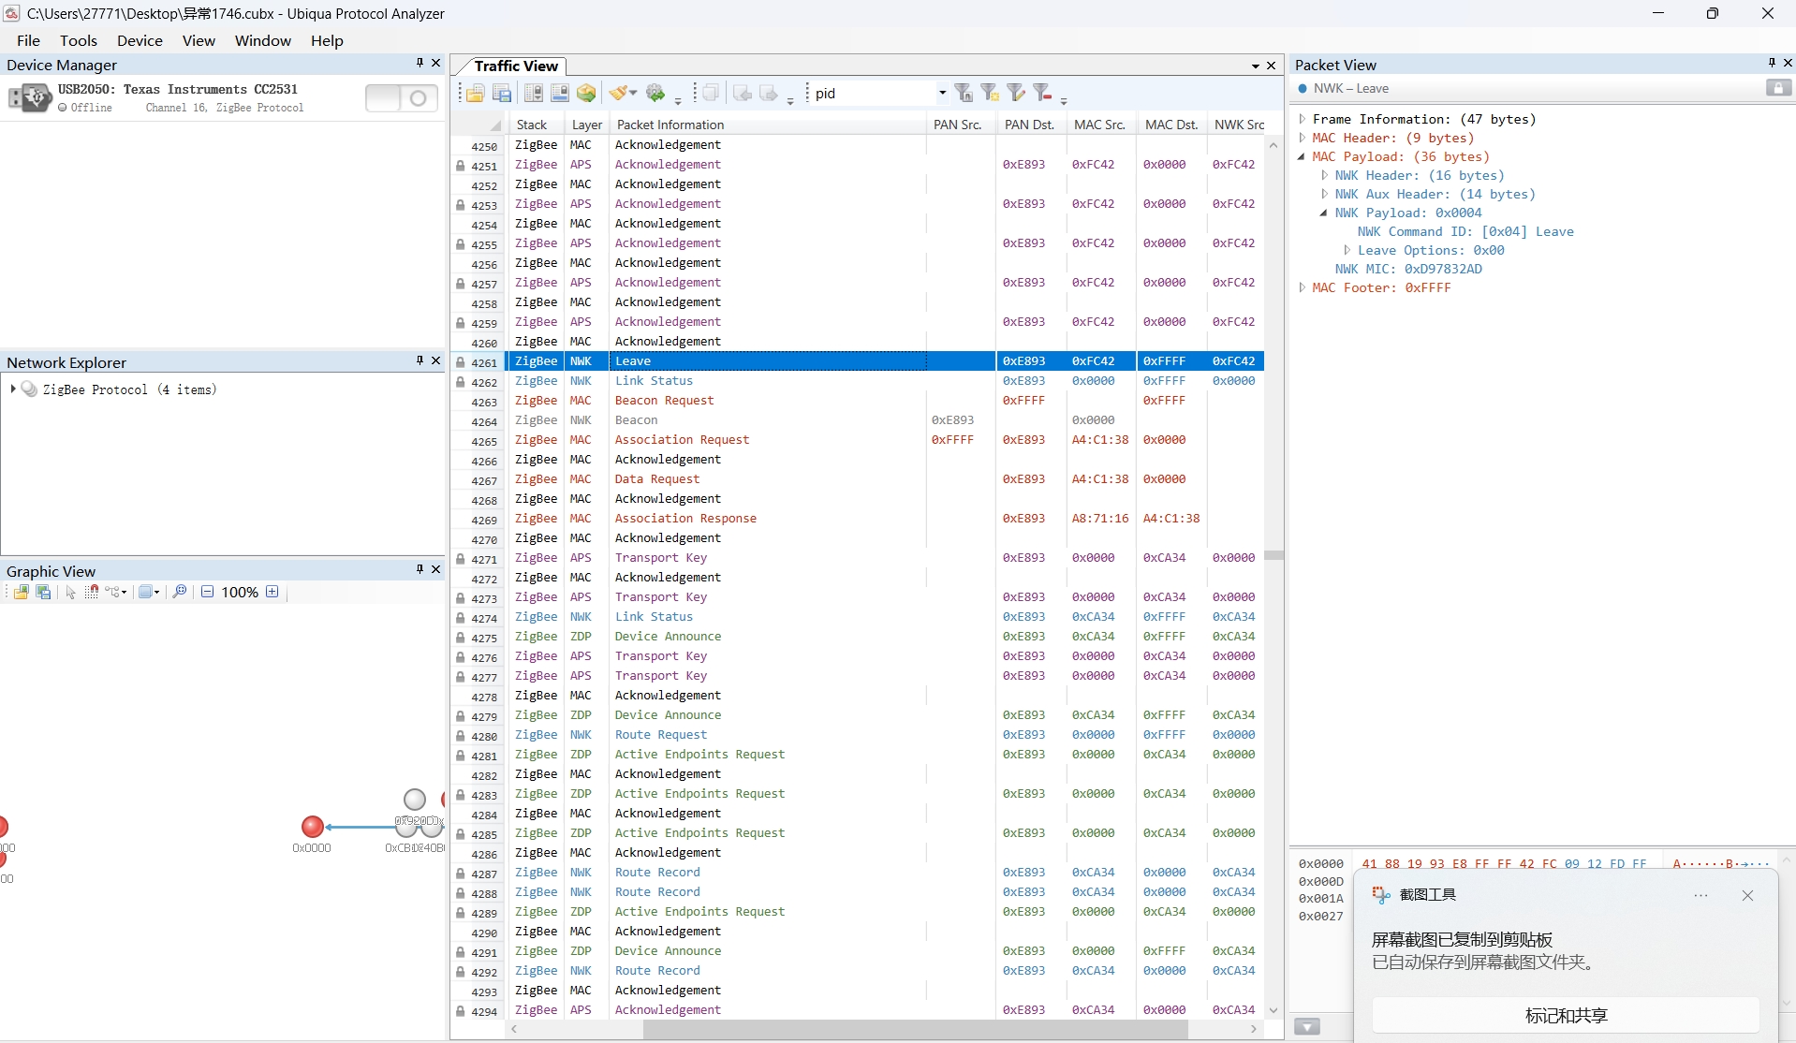Click the red 0x0000 node in Graphic View

(313, 827)
